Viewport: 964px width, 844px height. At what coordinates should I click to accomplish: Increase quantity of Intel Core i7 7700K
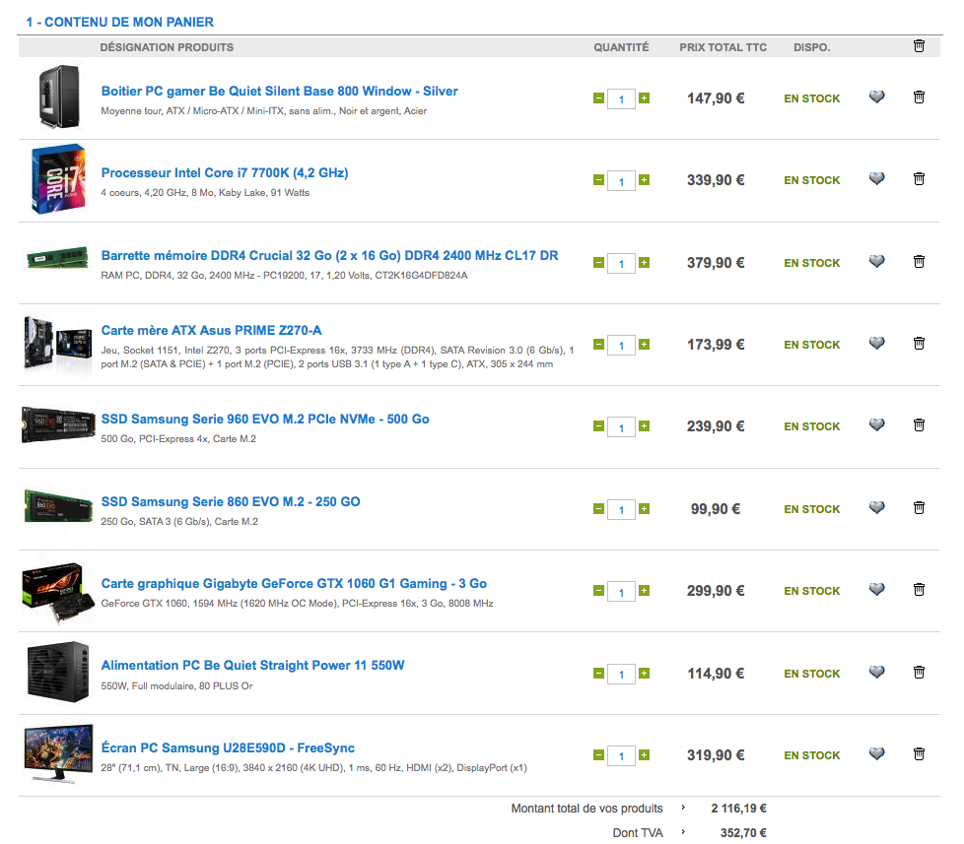tap(644, 180)
